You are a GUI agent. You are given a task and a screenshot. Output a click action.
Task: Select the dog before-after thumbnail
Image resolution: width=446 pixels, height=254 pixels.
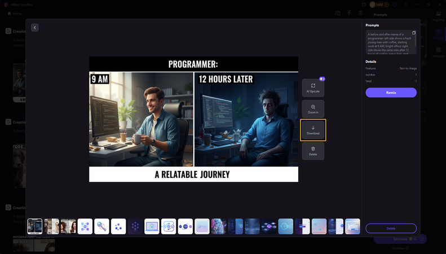click(51, 226)
